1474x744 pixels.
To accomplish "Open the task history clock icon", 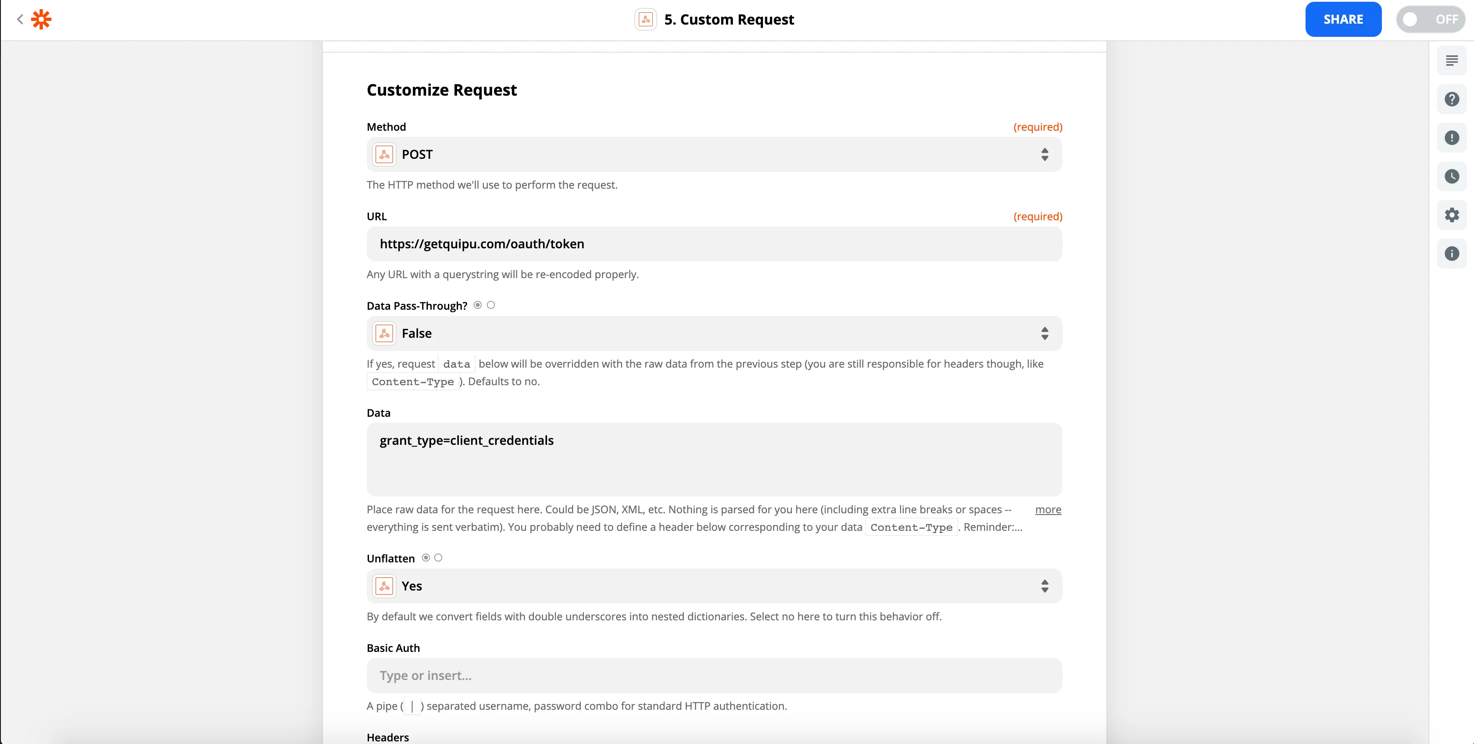I will pyautogui.click(x=1451, y=176).
